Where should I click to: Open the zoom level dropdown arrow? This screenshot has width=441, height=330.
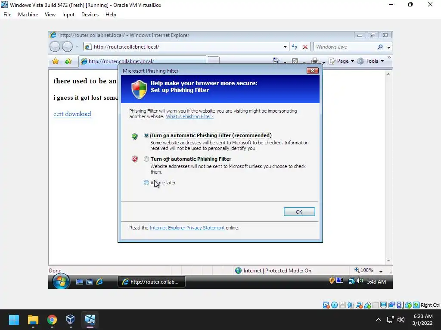coord(381,272)
